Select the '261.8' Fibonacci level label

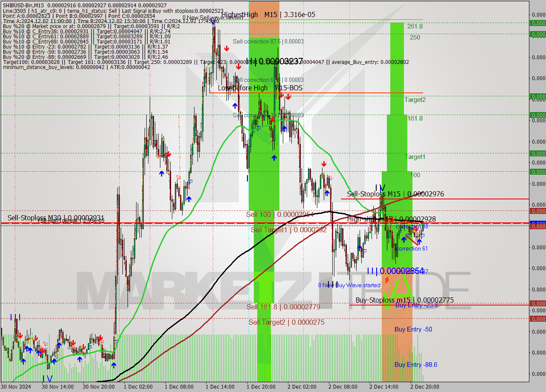pyautogui.click(x=415, y=26)
